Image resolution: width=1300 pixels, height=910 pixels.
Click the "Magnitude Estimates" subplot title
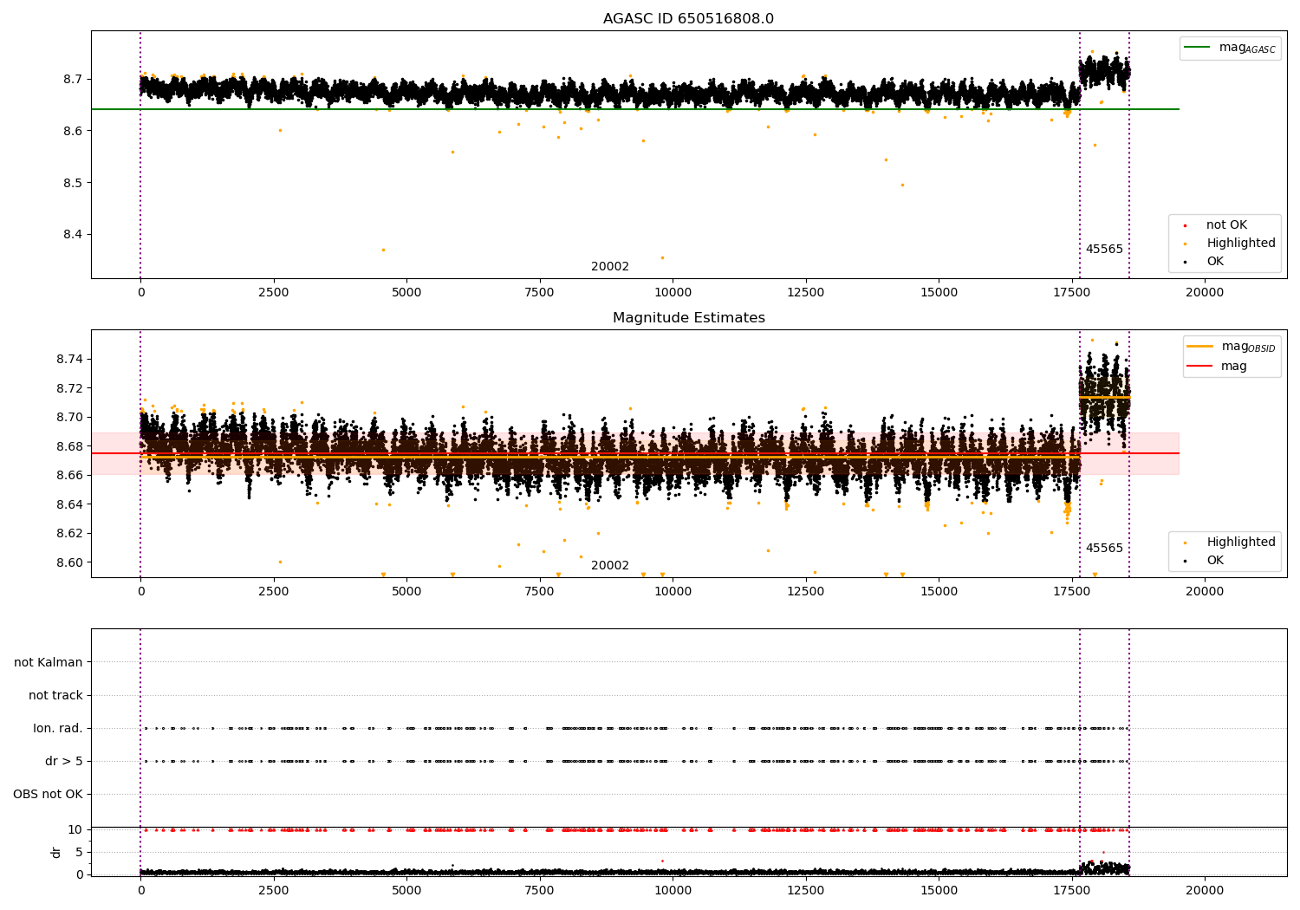coord(688,318)
